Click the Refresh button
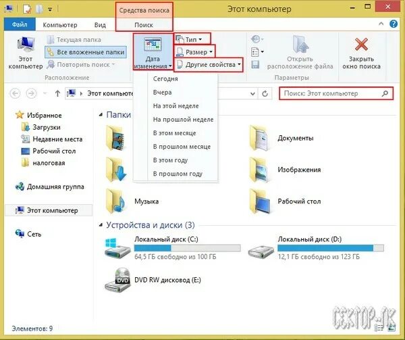 coord(265,93)
